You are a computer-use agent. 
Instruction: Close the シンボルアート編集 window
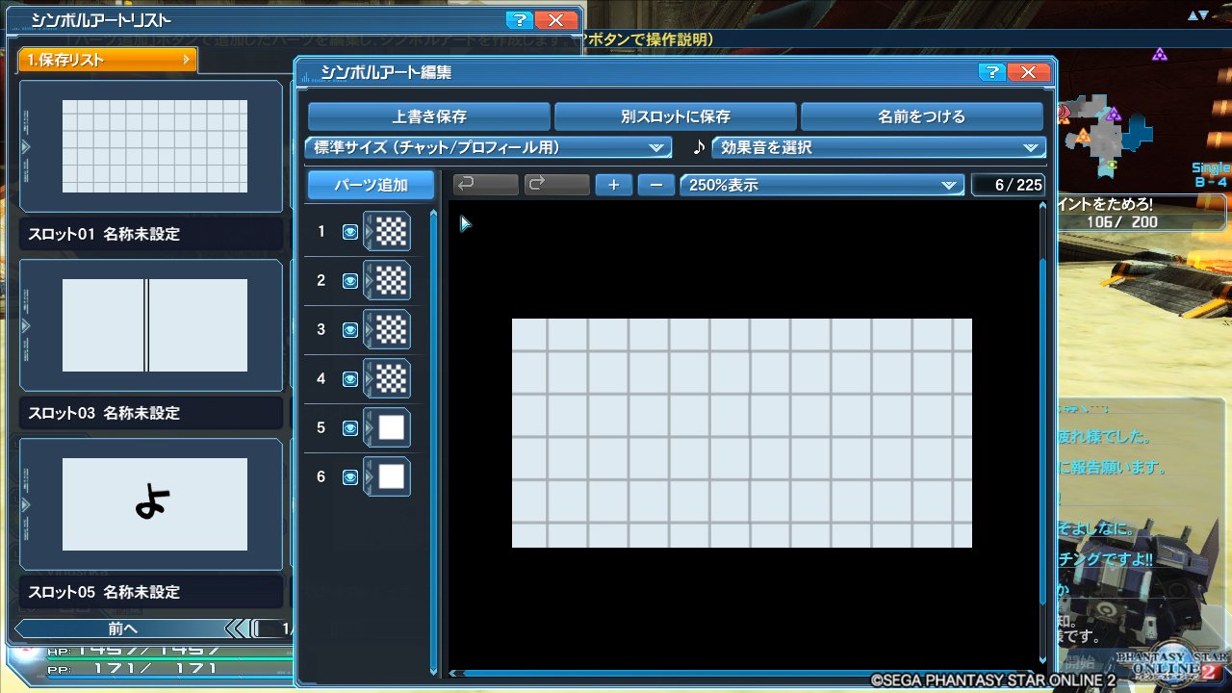click(x=1030, y=72)
